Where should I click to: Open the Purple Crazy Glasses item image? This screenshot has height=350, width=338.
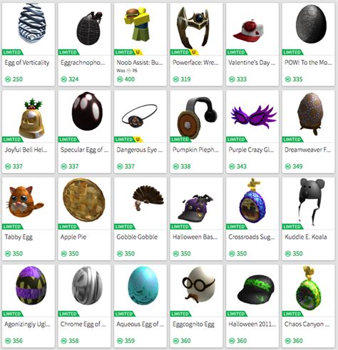click(x=252, y=116)
